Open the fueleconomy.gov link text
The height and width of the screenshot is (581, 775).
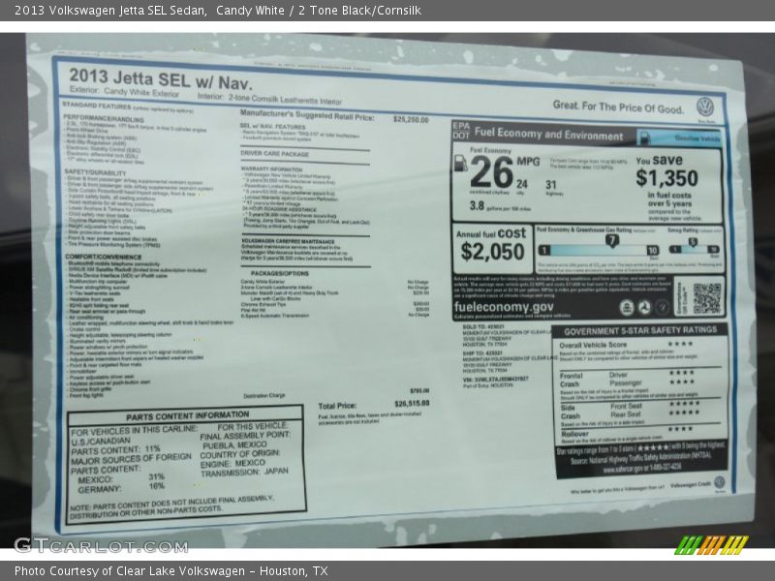coord(504,307)
